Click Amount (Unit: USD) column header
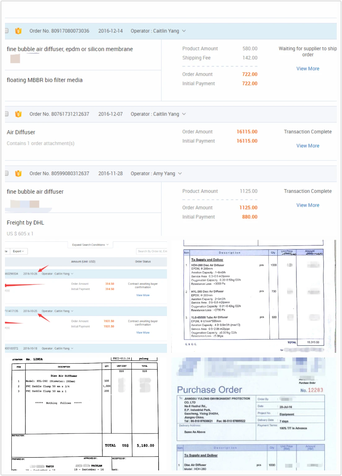The height and width of the screenshot is (476, 342). (83, 262)
